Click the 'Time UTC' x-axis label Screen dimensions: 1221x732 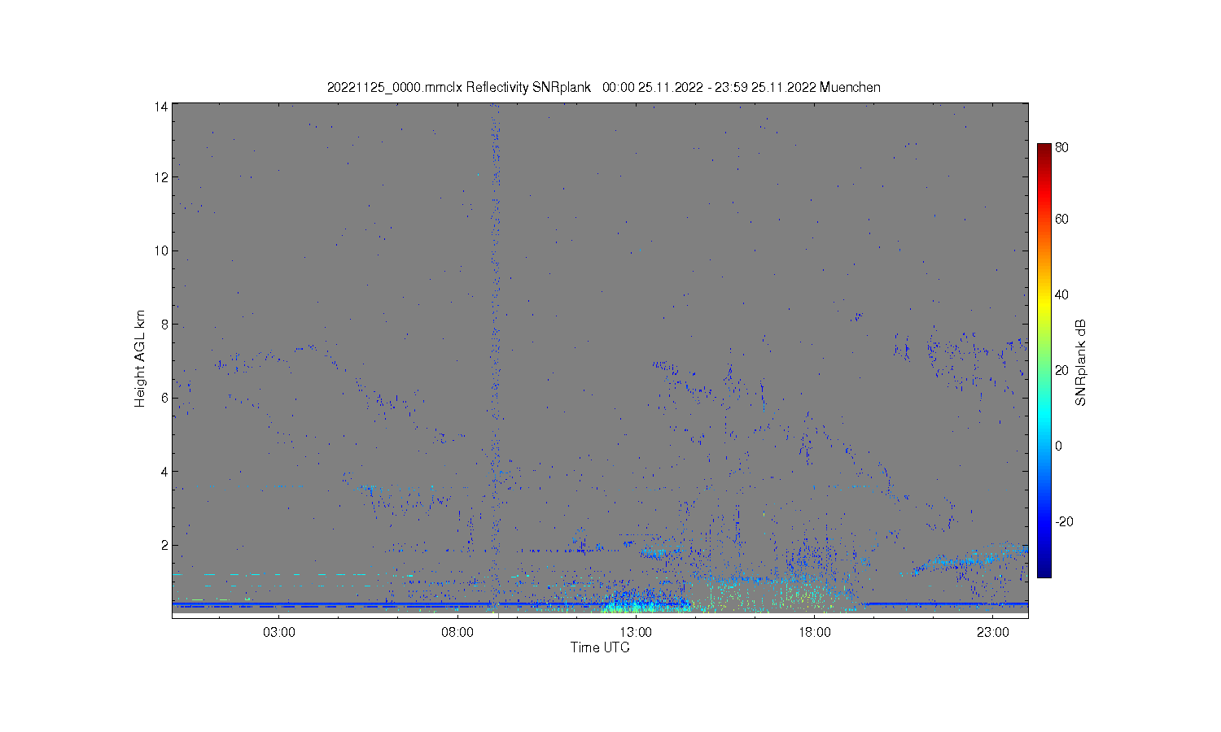coord(600,647)
